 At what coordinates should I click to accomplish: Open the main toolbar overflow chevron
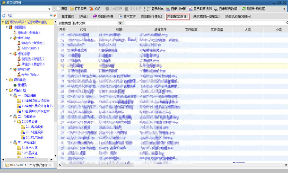point(284,9)
